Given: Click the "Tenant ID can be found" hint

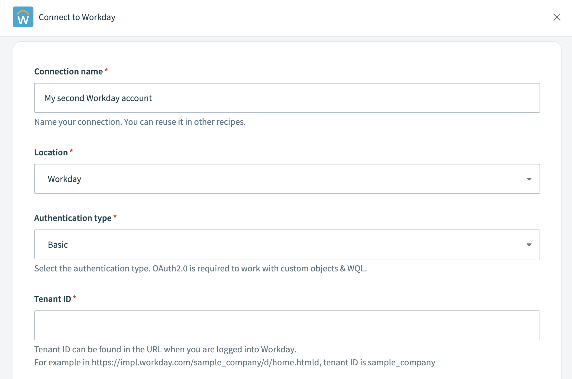Looking at the screenshot, I should (165, 349).
